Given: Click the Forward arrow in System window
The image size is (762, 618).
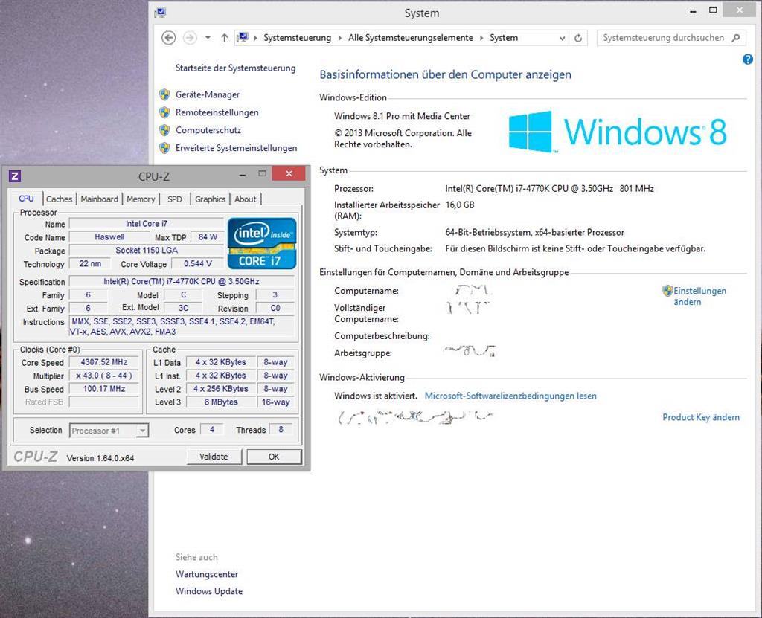Looking at the screenshot, I should pyautogui.click(x=190, y=38).
